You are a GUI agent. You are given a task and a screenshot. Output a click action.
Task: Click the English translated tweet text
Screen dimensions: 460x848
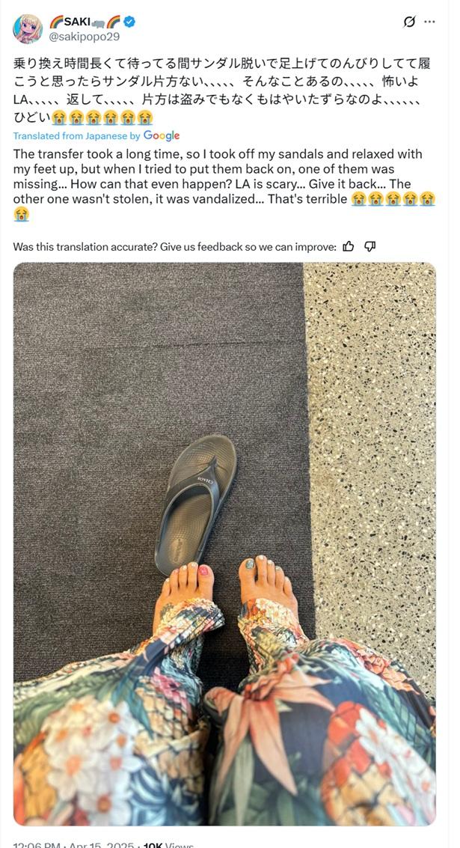[224, 184]
